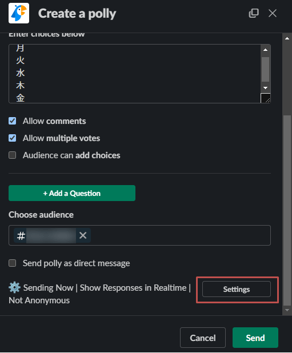Toggle the Allow multiple votes checkbox

[13, 138]
